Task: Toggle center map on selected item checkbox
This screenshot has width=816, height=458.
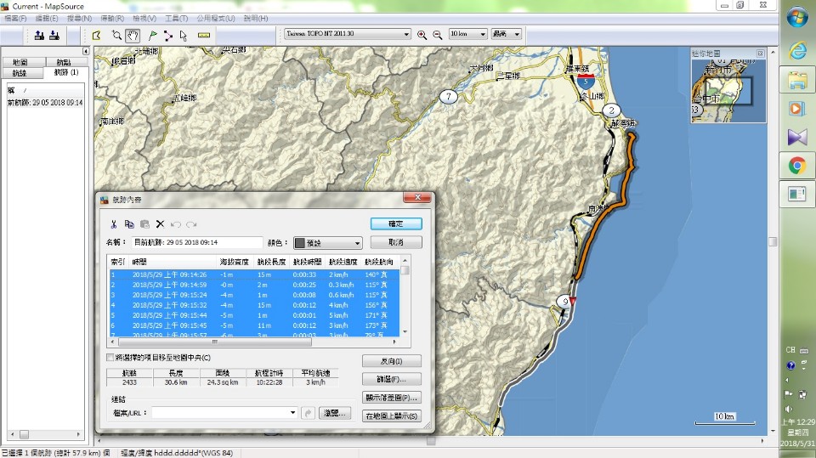Action: coord(110,358)
